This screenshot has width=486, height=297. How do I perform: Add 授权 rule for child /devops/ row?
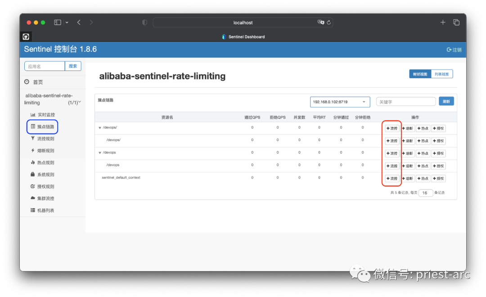coord(438,141)
